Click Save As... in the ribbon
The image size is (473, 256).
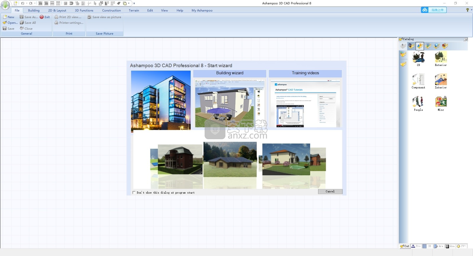click(x=29, y=17)
